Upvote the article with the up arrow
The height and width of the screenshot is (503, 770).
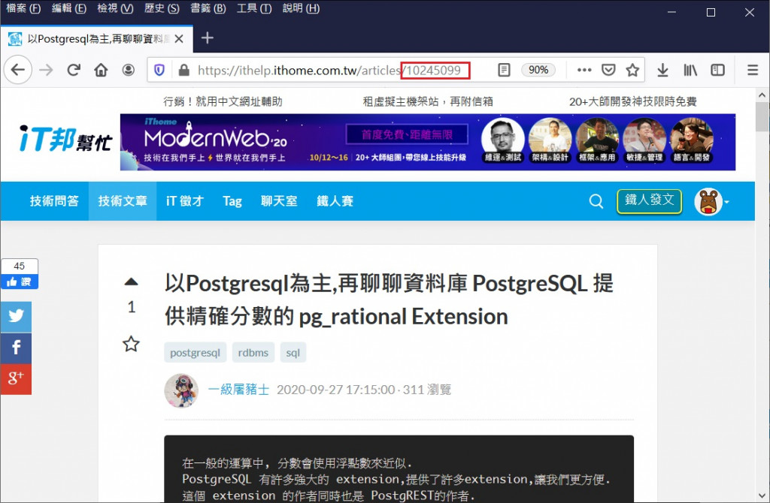pyautogui.click(x=131, y=282)
